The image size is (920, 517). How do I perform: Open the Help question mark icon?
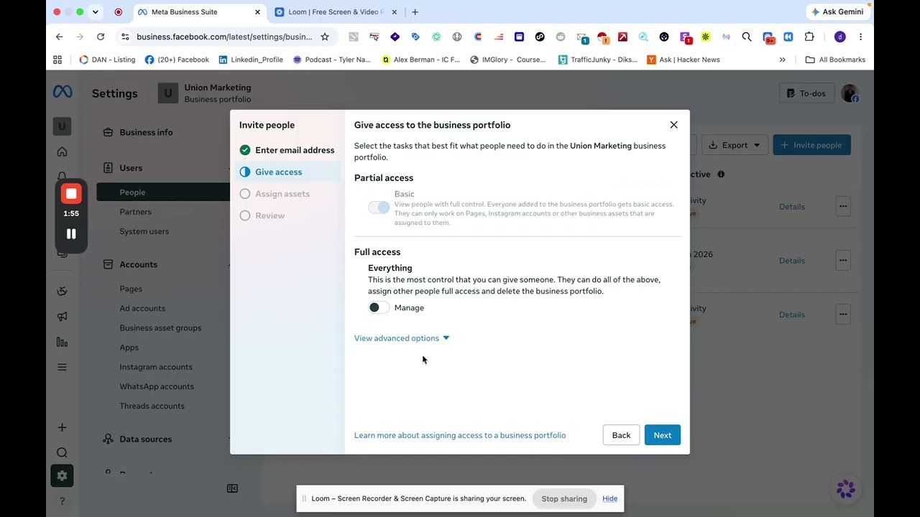tap(62, 501)
